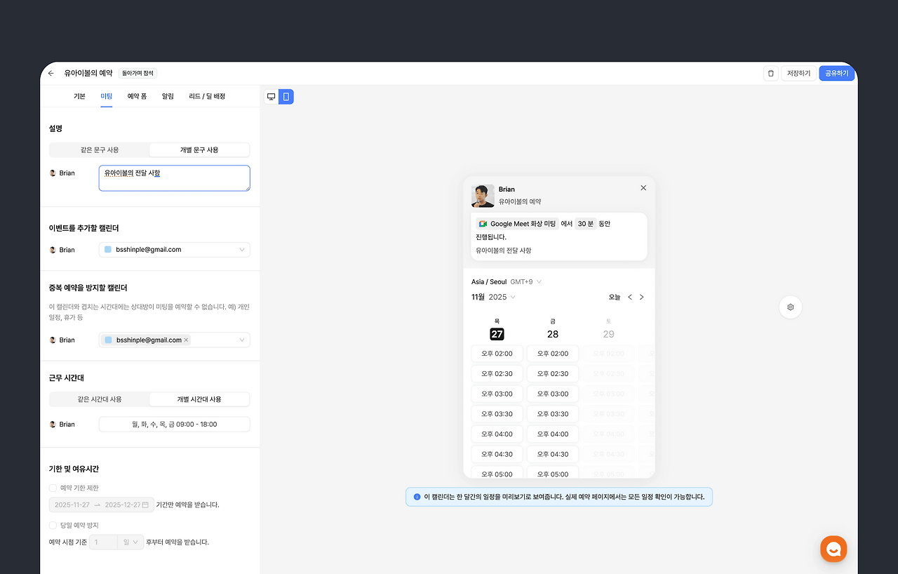Viewport: 898px width, 574px height.
Task: Switch preview to mobile phone view
Action: pos(286,97)
